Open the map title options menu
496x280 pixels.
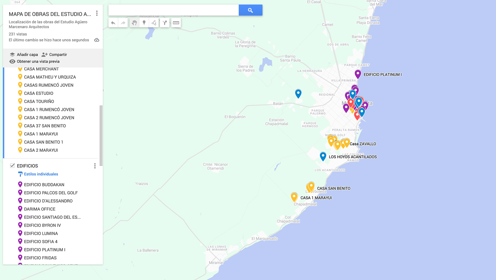pos(97,13)
